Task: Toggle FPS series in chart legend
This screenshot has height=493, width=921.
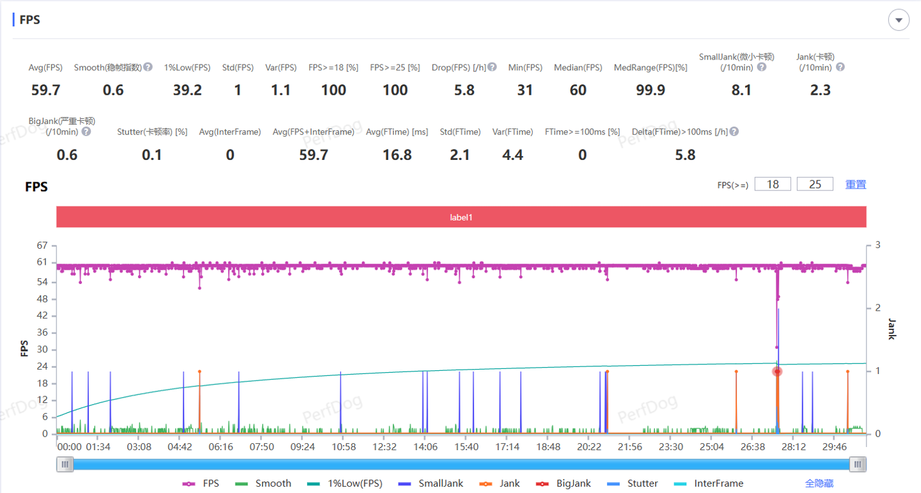Action: click(x=201, y=483)
